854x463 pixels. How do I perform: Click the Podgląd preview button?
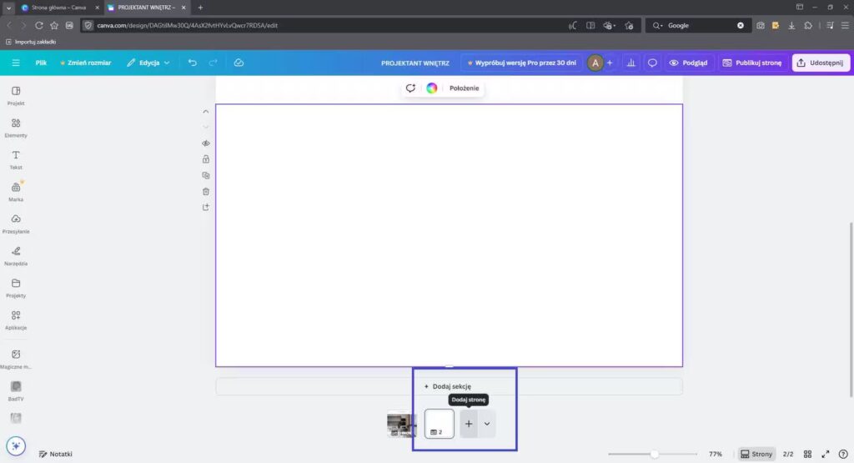tap(689, 63)
